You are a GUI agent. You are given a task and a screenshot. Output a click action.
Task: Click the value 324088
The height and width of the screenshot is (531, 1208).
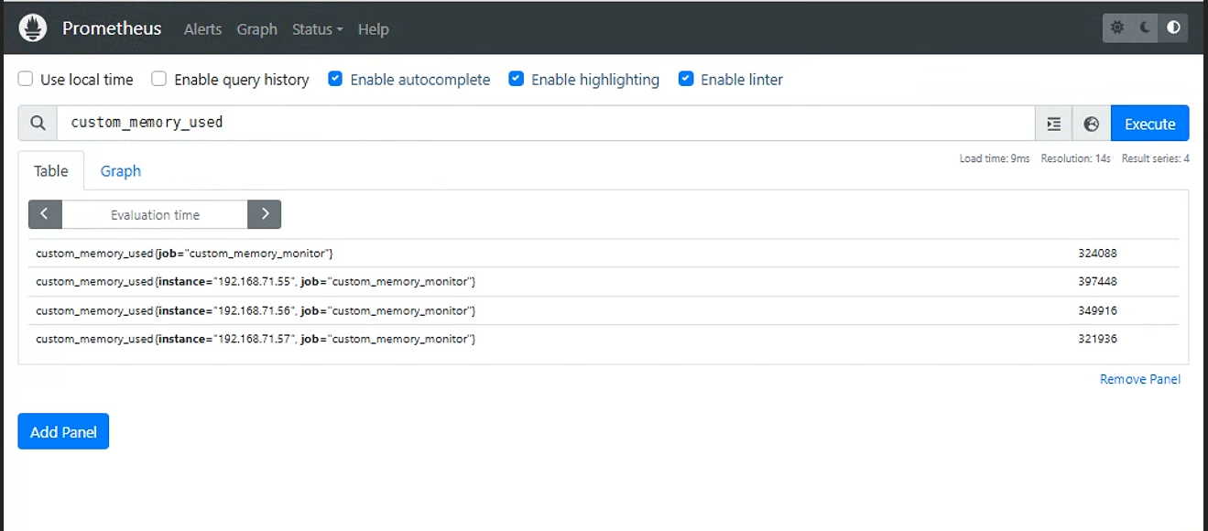pos(1097,254)
